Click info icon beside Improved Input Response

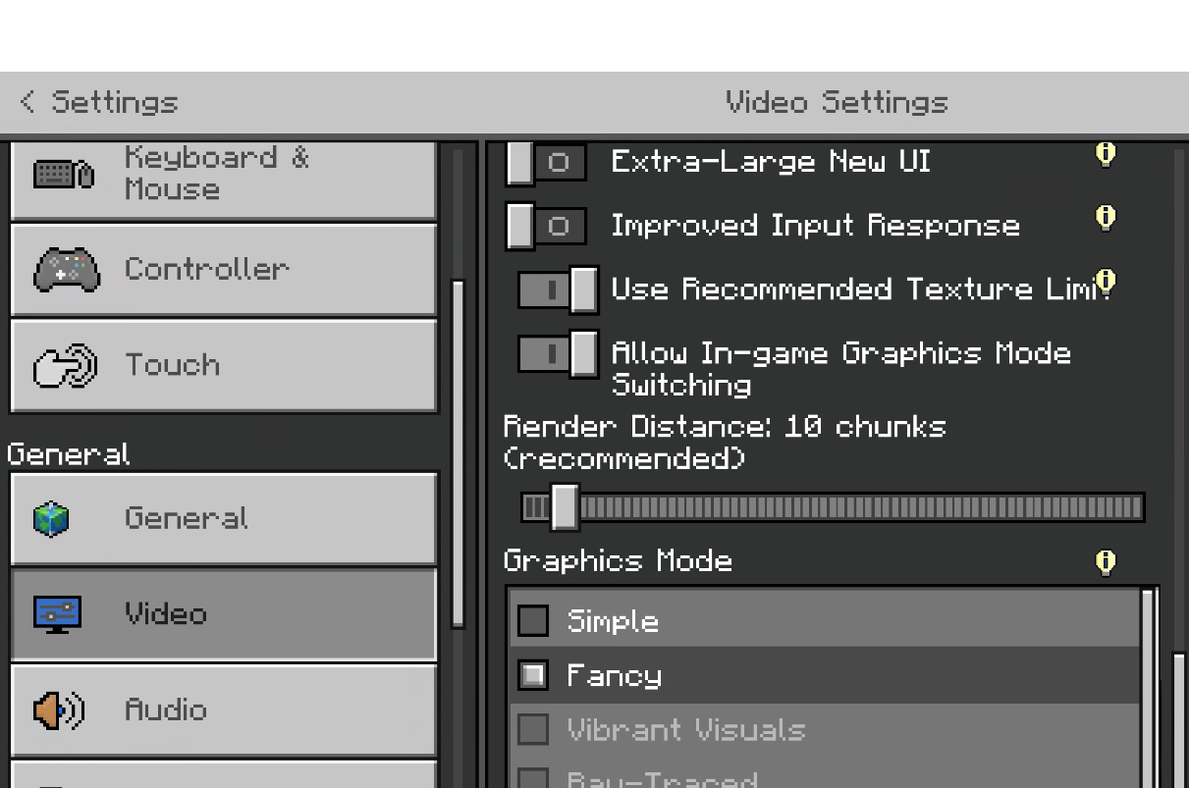click(x=1106, y=218)
